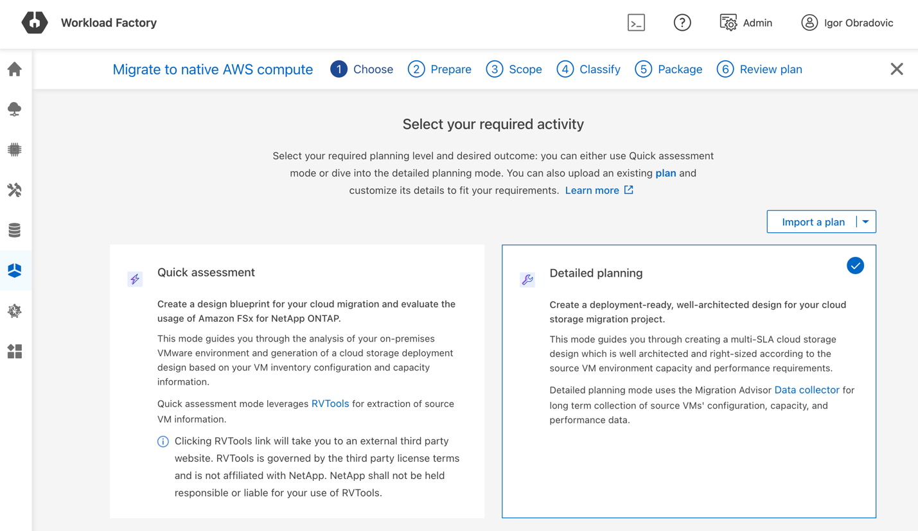Open the Home page from the sidebar
The image size is (918, 531).
[x=14, y=68]
